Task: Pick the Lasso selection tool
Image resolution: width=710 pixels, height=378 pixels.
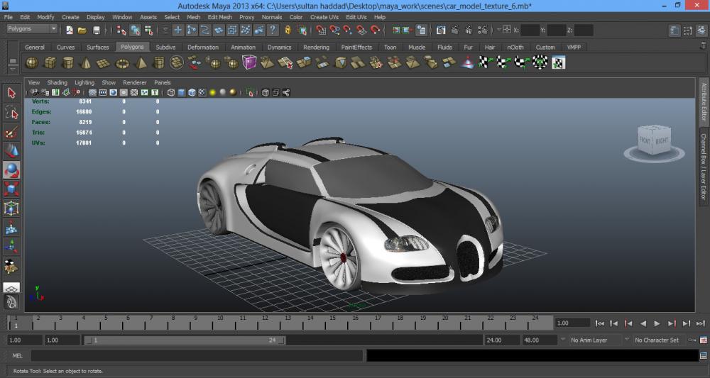Action: tap(11, 113)
